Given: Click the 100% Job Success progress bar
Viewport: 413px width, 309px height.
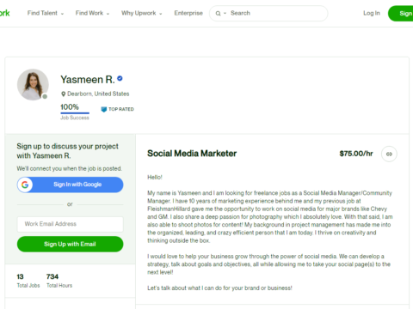Looking at the screenshot, I should [x=75, y=113].
